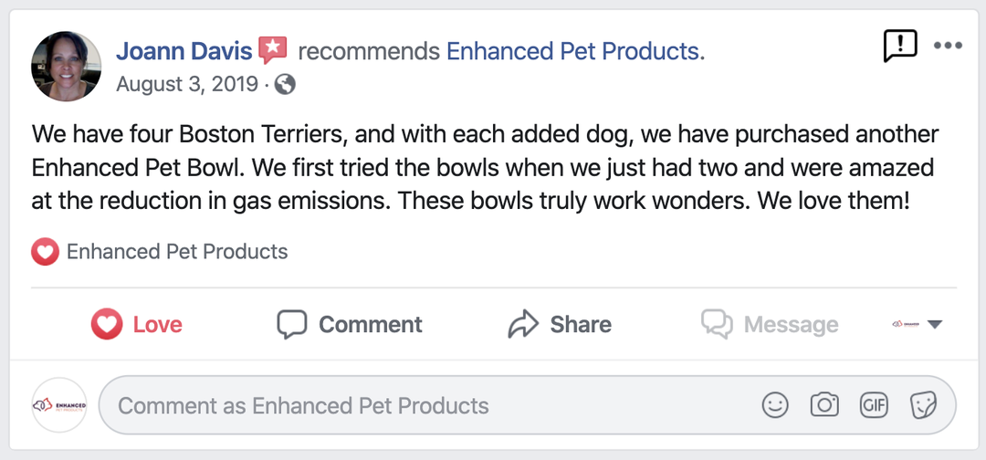Click Enhanced Pet Products avatar beside comment box
This screenshot has height=460, width=986.
(59, 405)
